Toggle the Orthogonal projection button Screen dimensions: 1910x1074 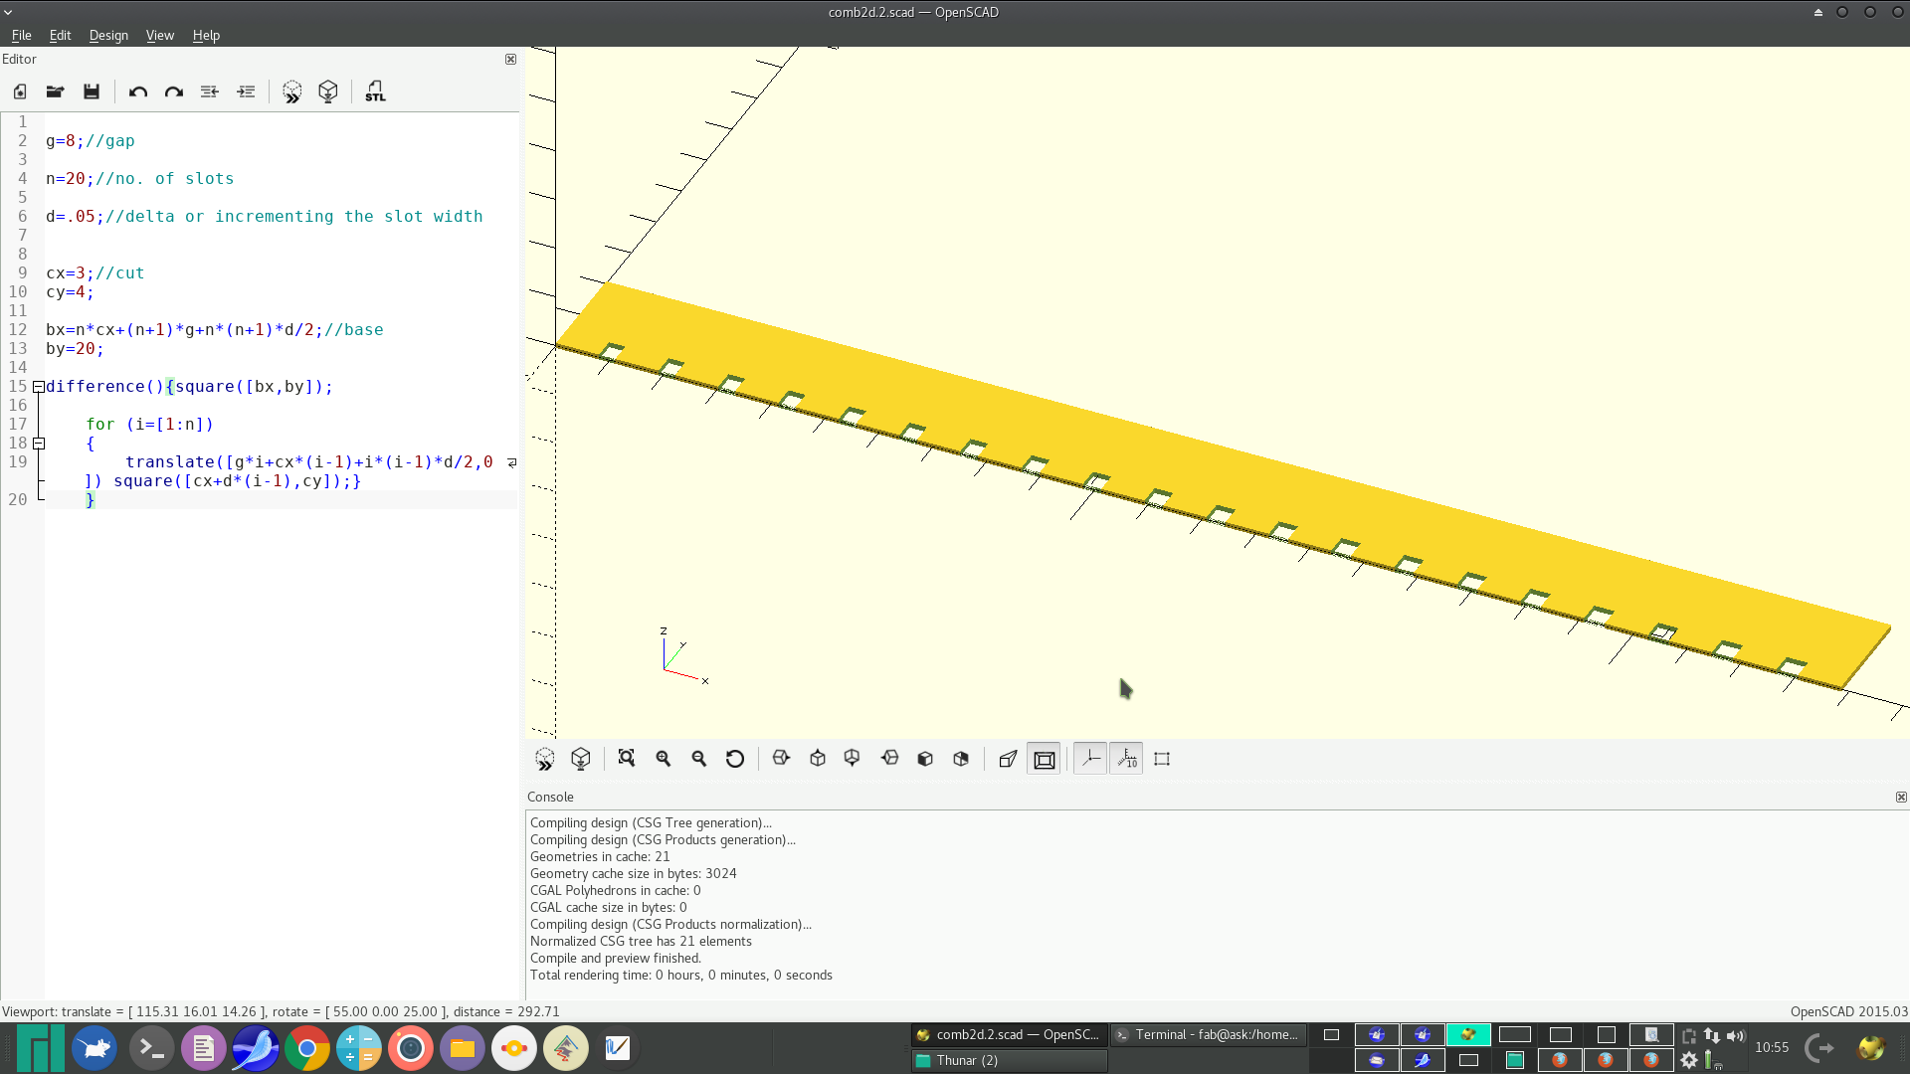coord(1045,759)
